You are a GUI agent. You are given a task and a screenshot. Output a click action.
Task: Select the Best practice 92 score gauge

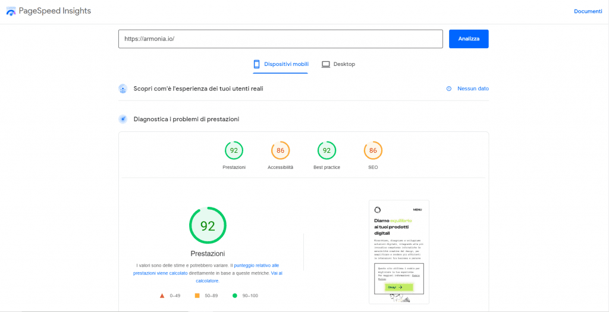tap(327, 151)
